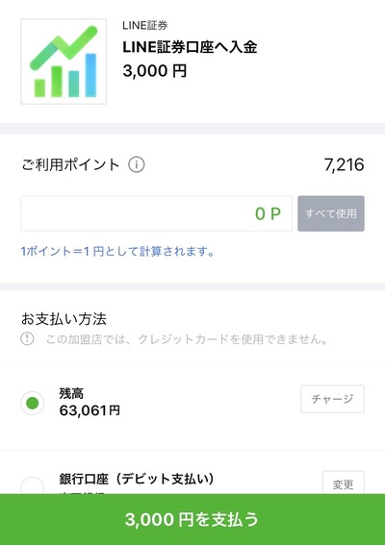The width and height of the screenshot is (385, 545).
Task: Tap the LINE証券口座へ入金 title
Action: pos(190,47)
